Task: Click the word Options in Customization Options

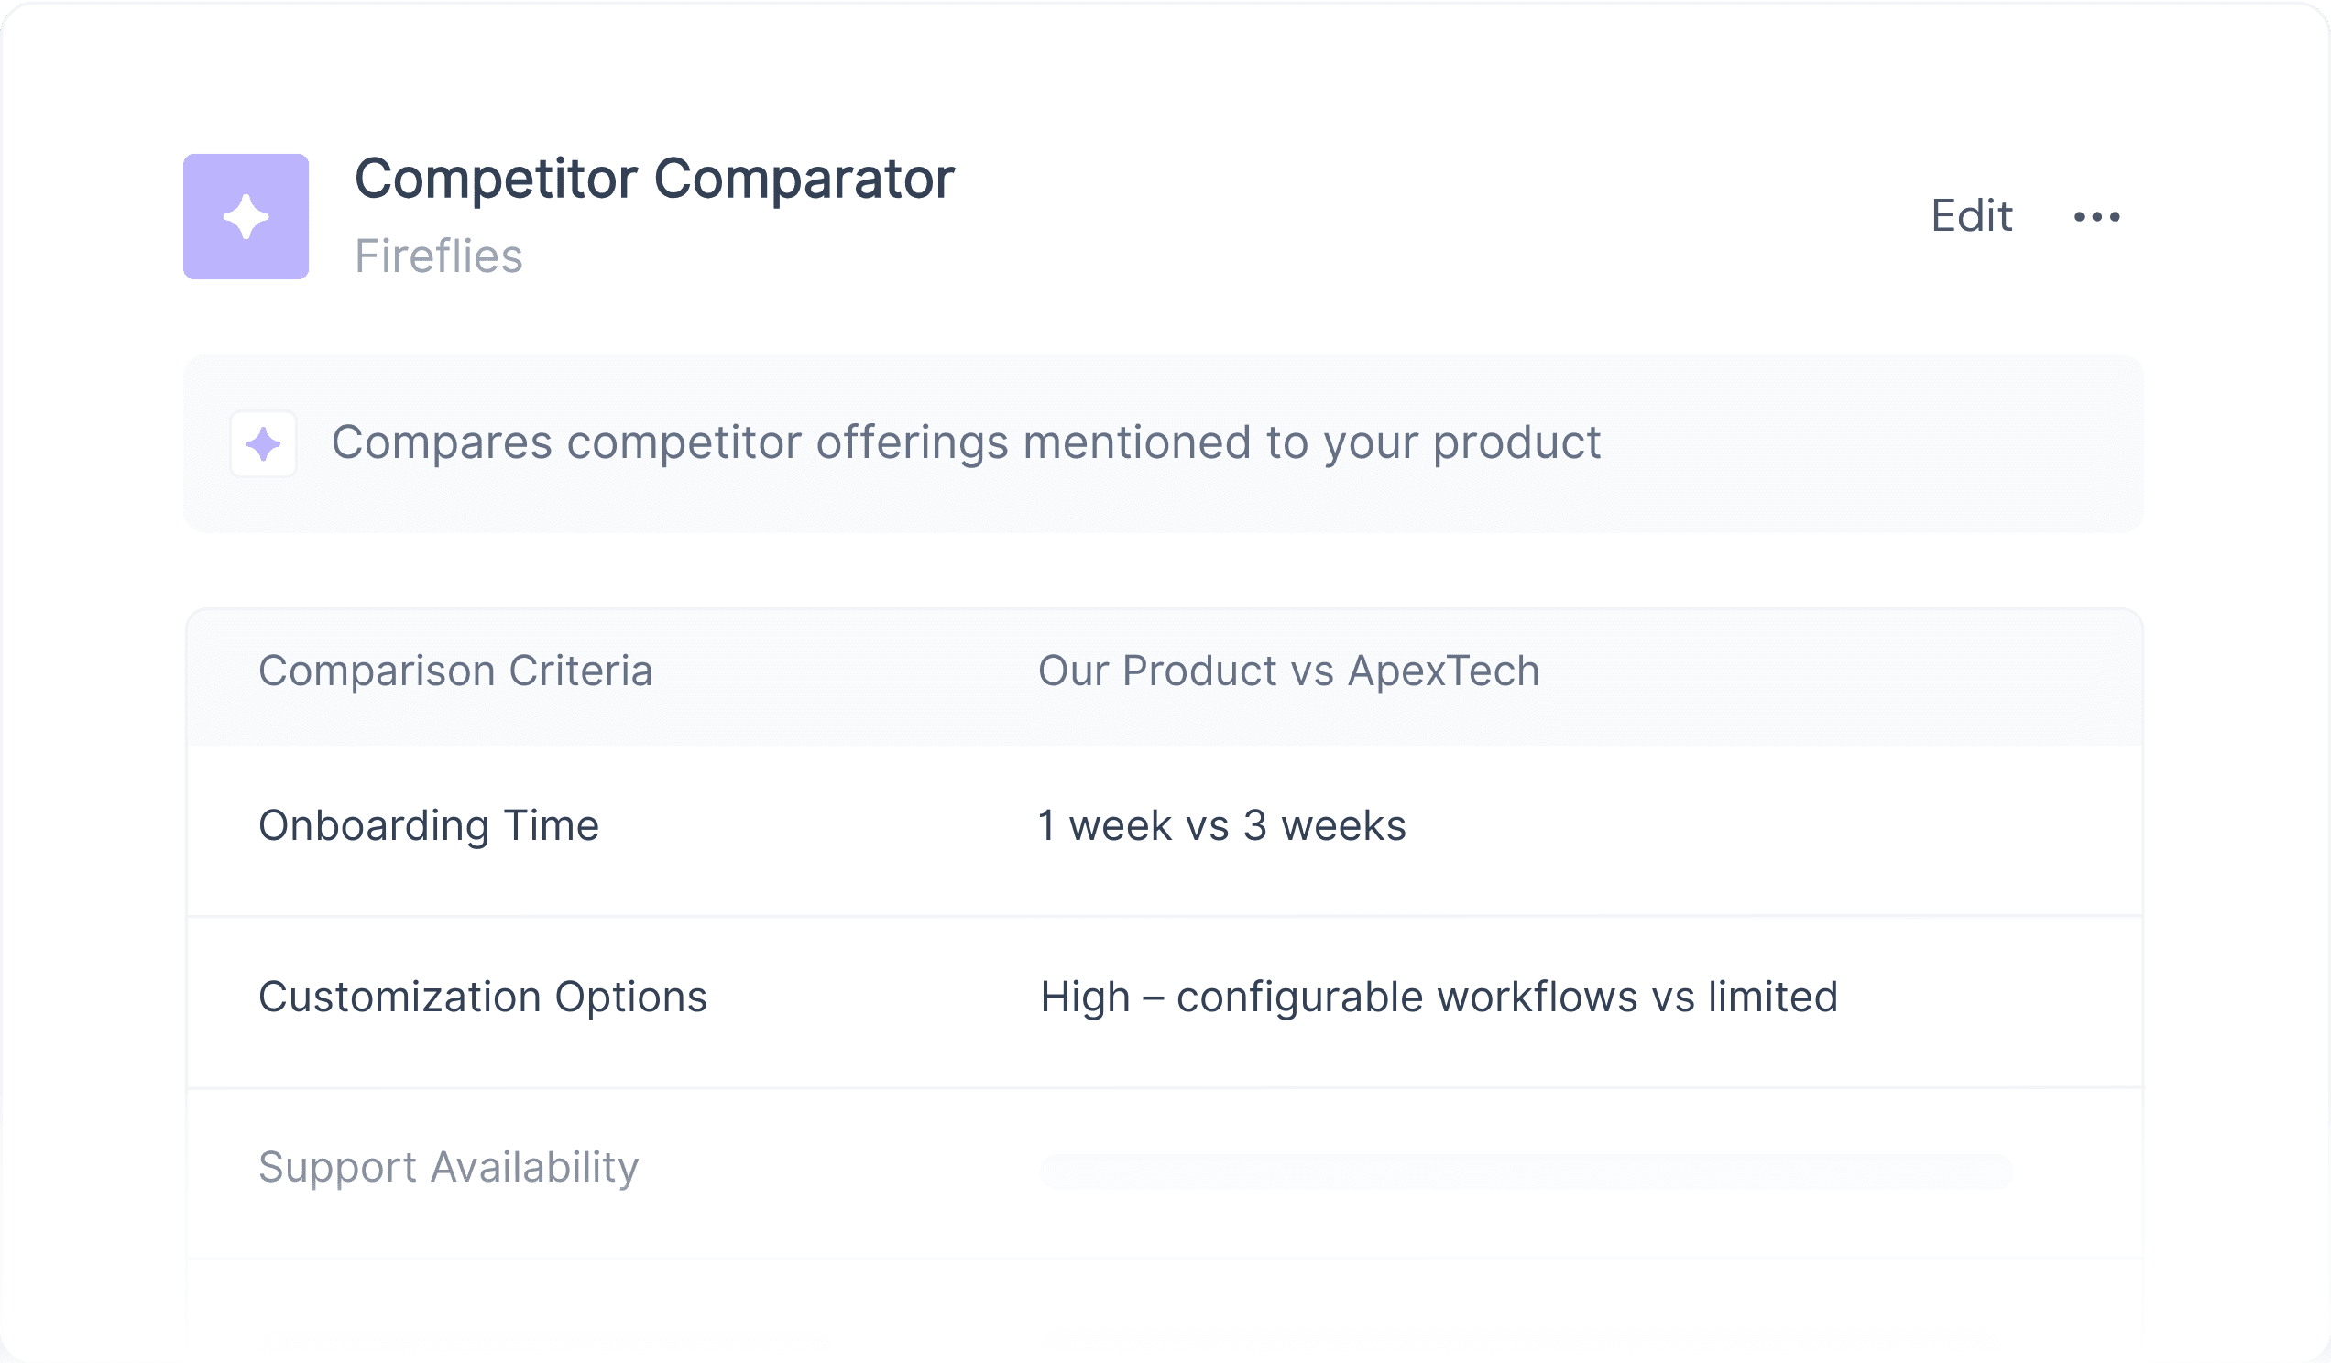Action: pyautogui.click(x=630, y=997)
